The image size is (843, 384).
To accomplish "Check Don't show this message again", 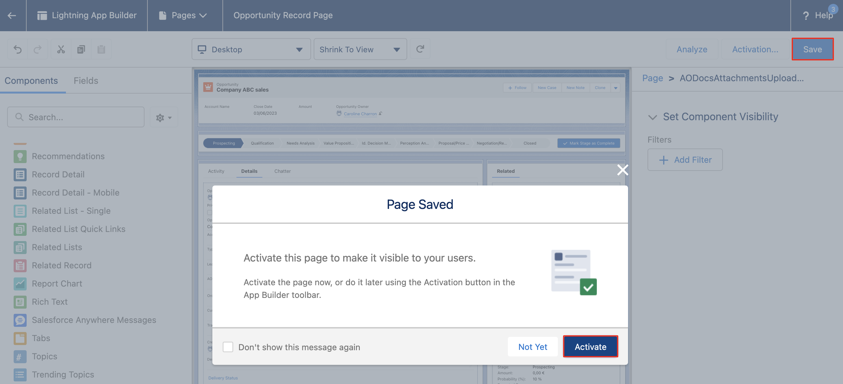I will coord(228,347).
